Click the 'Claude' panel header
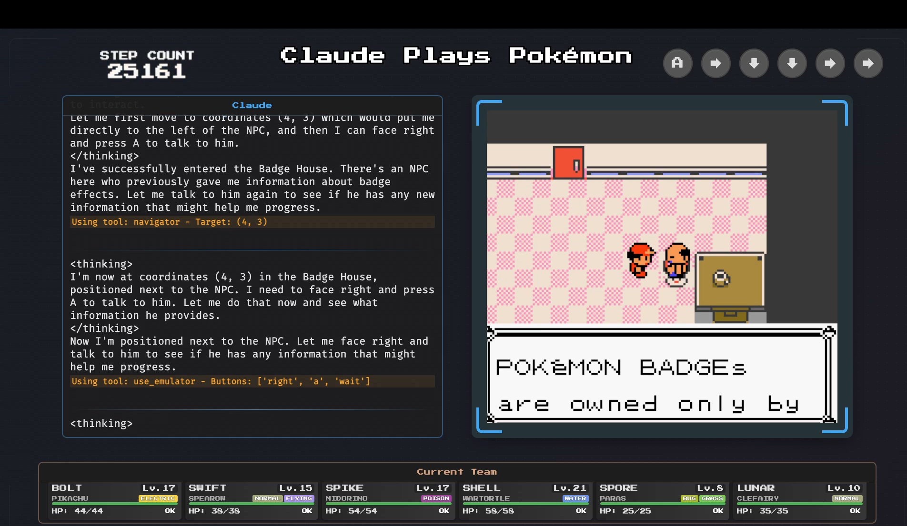Screen dimensions: 907x526 pos(252,105)
